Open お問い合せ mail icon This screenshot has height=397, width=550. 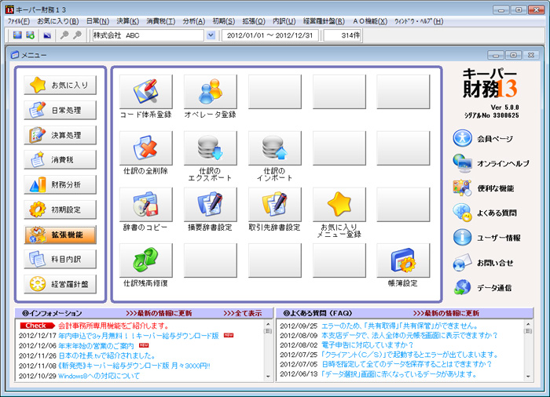462,263
